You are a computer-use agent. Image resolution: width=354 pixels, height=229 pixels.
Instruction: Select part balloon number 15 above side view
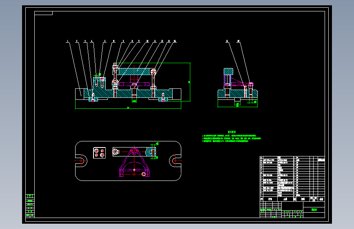click(x=227, y=41)
